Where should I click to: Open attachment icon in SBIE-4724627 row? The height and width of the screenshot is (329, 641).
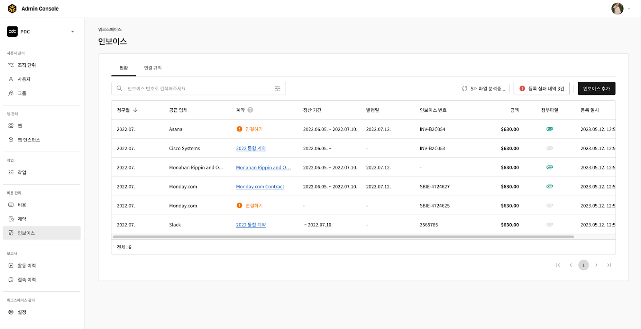550,186
